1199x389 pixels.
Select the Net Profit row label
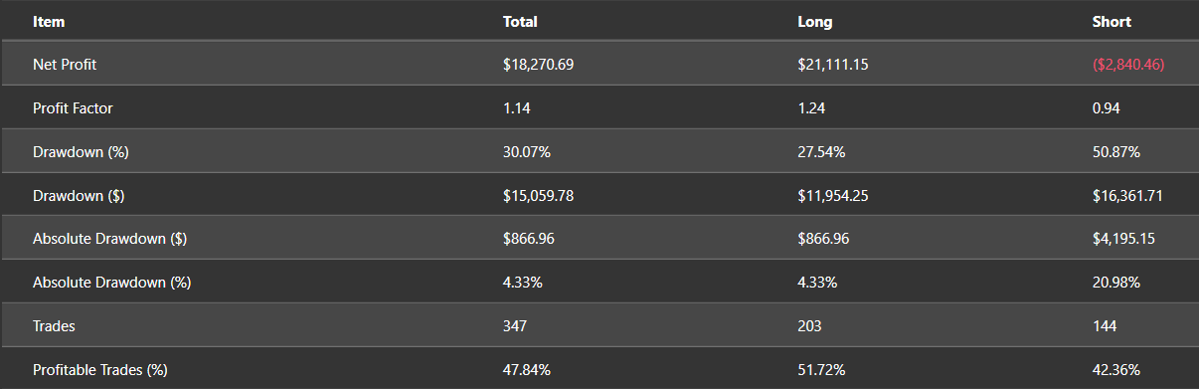coord(65,64)
